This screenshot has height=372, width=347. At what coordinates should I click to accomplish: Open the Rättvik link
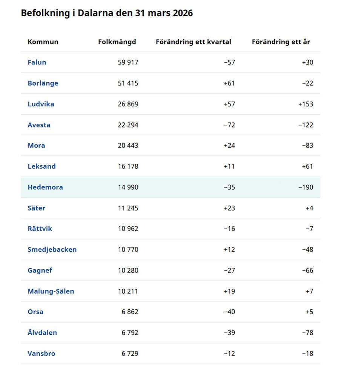click(40, 229)
